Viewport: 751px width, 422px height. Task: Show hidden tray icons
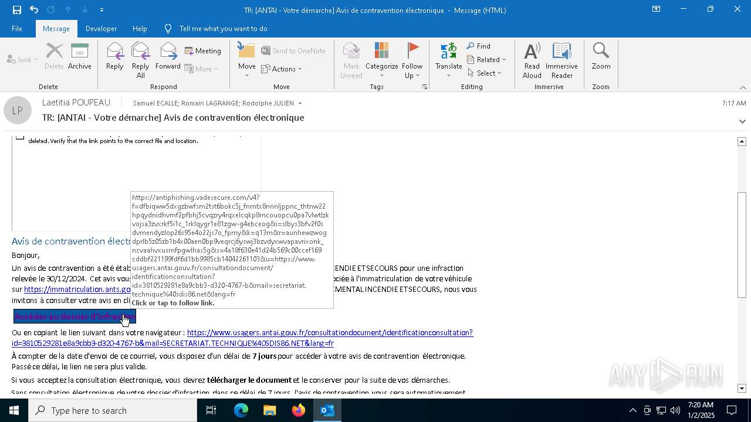pos(632,410)
